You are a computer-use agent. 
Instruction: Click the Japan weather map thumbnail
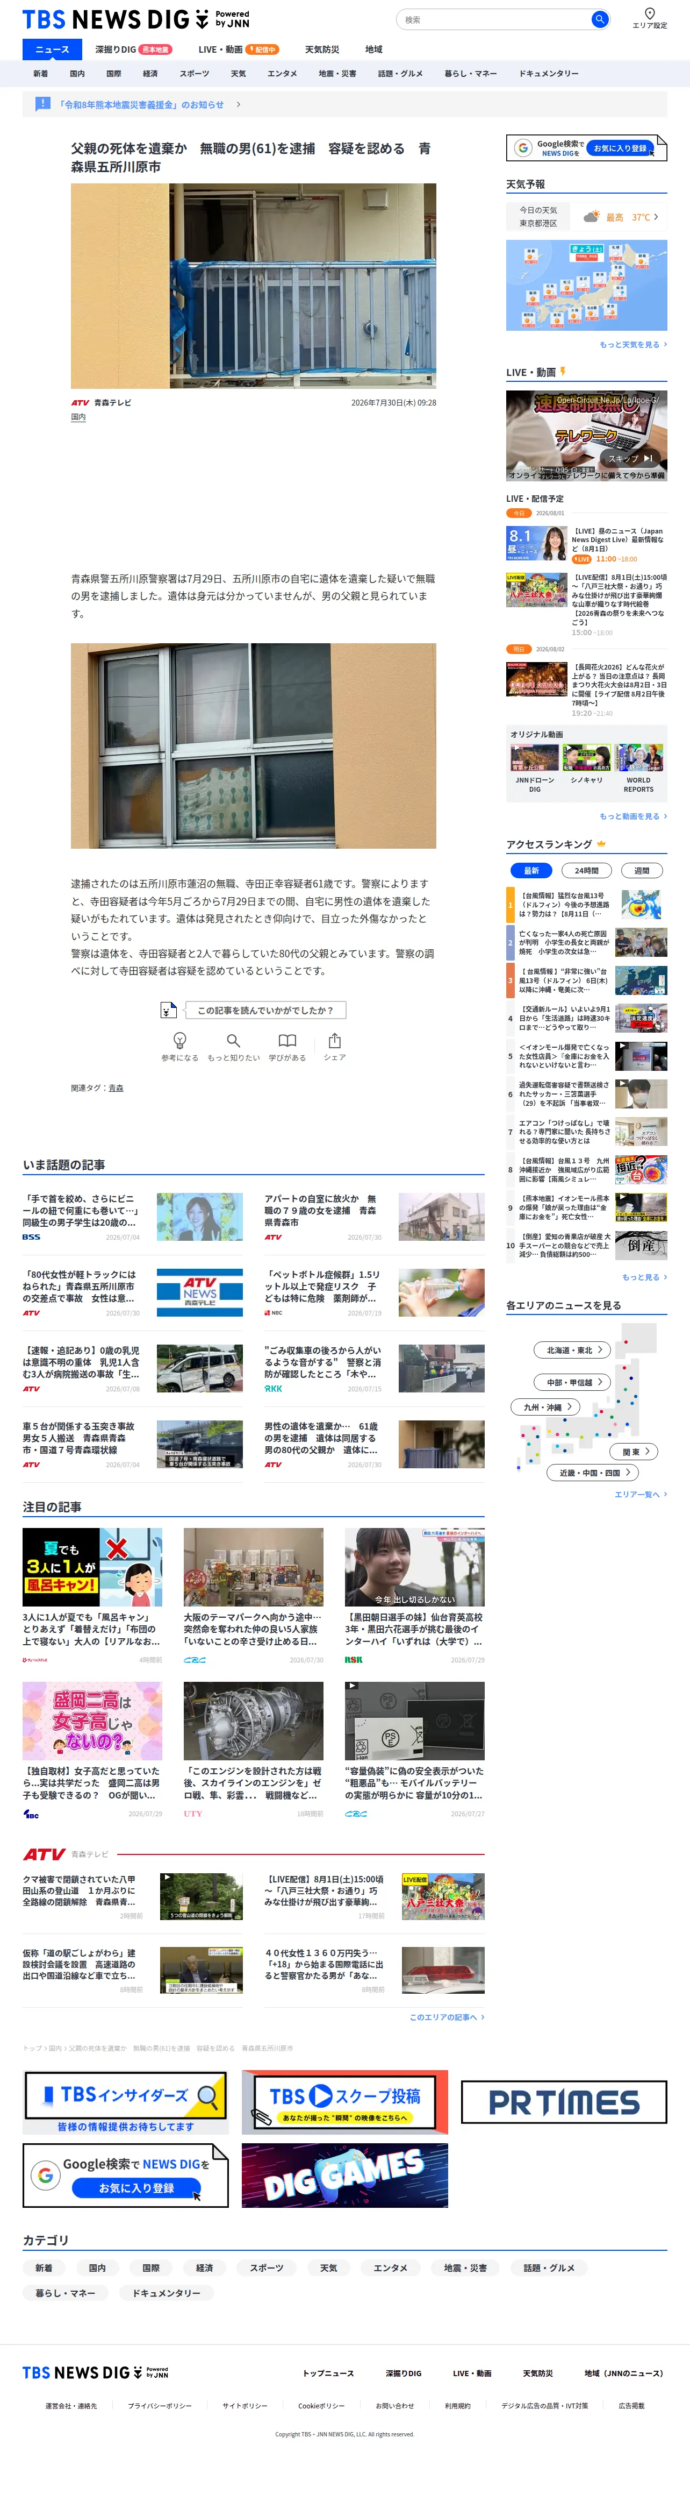click(586, 286)
